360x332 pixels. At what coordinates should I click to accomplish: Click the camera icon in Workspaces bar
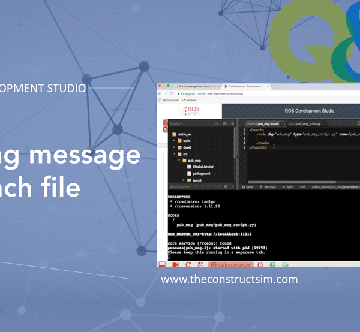pos(226,186)
